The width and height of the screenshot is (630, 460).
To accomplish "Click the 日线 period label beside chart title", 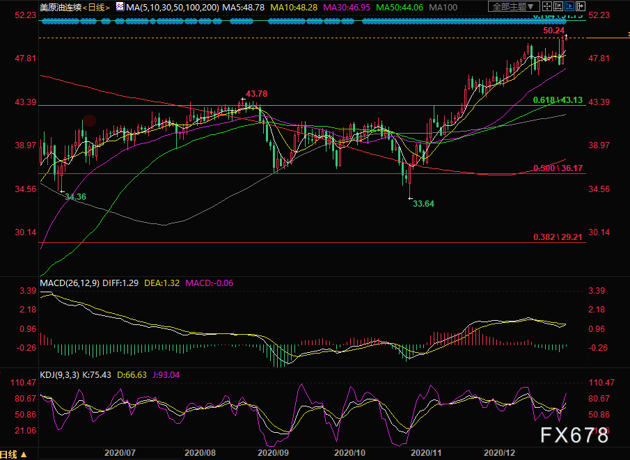I will click(x=100, y=7).
